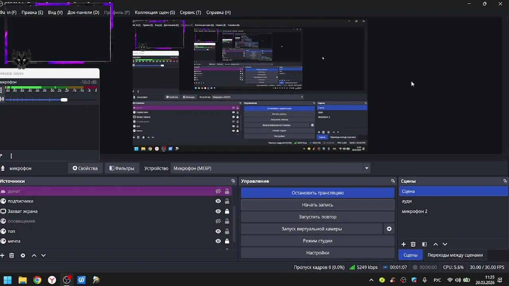The height and width of the screenshot is (286, 509).
Task: Show the оповещения source
Action: pos(218,221)
